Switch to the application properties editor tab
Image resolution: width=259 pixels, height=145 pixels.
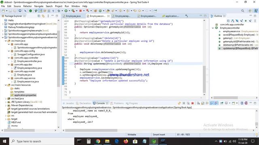[170, 16]
